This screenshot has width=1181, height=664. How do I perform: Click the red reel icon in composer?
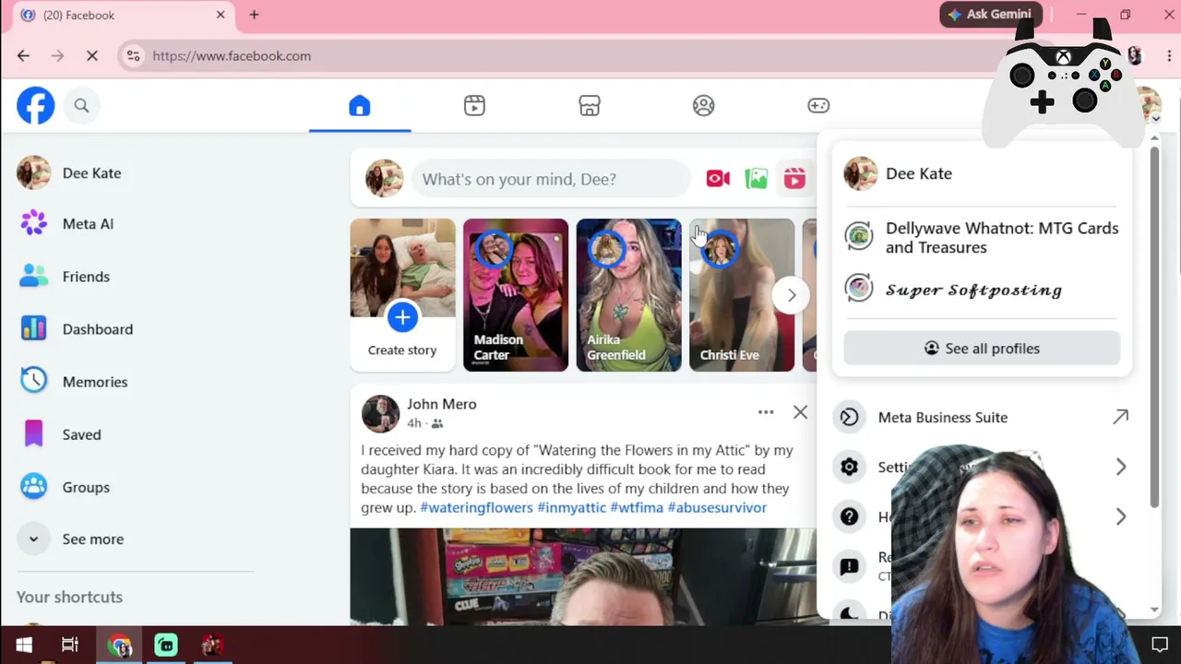[794, 179]
